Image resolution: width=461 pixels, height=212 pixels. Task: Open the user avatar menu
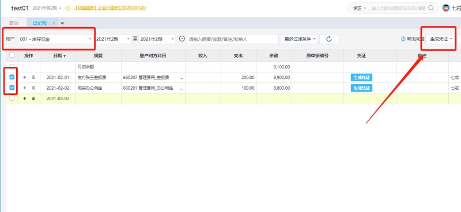446,8
